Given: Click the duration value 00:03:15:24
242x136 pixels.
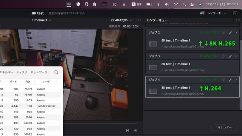Looking at the screenshot, I should [x=131, y=26].
